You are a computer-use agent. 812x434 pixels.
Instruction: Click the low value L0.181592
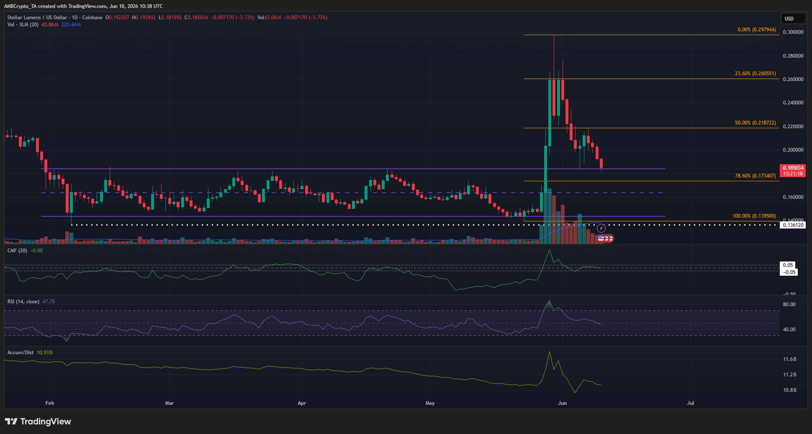[170, 18]
